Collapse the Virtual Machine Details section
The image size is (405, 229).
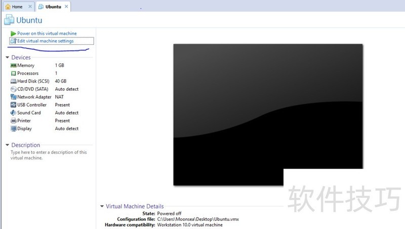pos(102,206)
